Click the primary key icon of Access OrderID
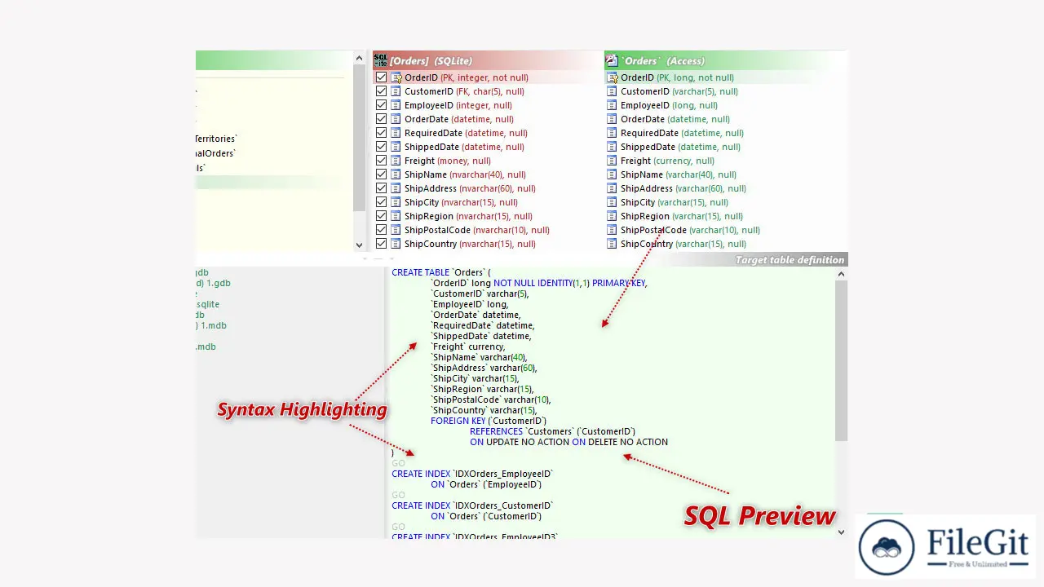 pyautogui.click(x=613, y=77)
